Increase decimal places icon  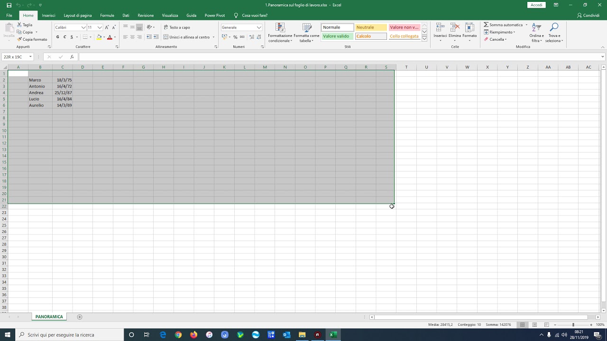point(251,37)
